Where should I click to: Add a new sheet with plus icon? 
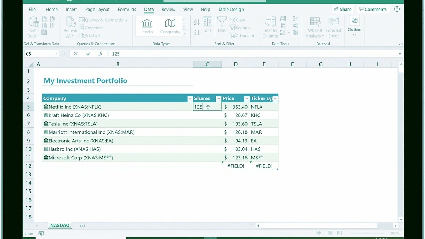(83, 226)
